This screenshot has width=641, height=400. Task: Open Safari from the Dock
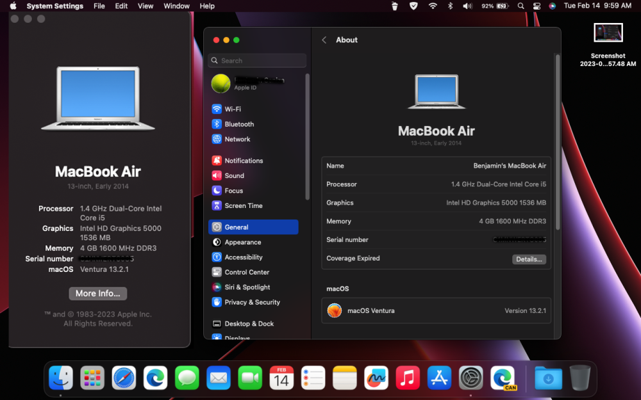(x=124, y=378)
